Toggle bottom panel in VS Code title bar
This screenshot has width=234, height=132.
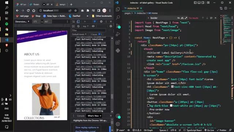pyautogui.click(x=199, y=3)
